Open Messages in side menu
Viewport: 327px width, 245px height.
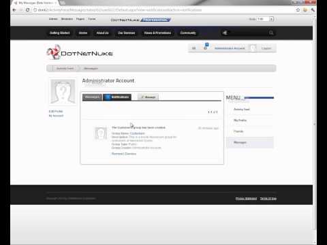point(250,142)
